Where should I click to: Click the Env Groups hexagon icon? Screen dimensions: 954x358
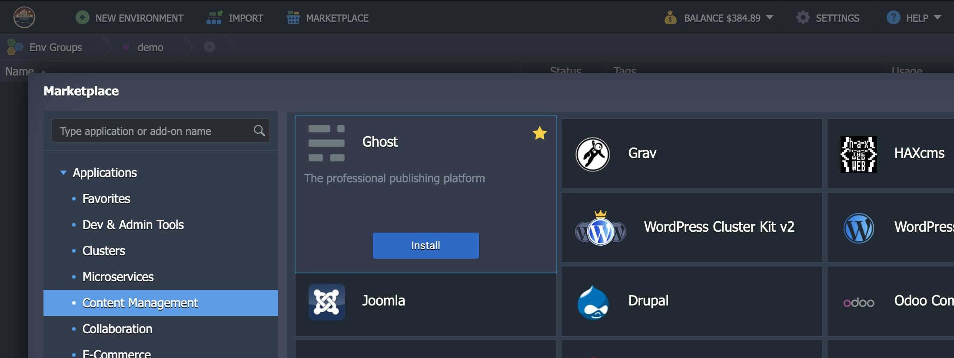coord(15,47)
